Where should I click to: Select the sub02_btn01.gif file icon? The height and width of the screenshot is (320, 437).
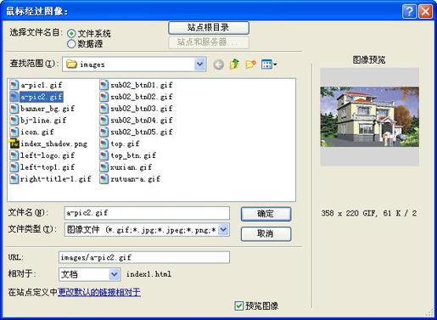coord(104,85)
